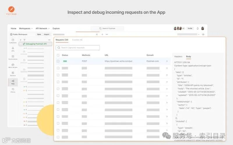Select the Flow sidebar section
Viewport: 233px width, 145px height.
(x=13, y=82)
